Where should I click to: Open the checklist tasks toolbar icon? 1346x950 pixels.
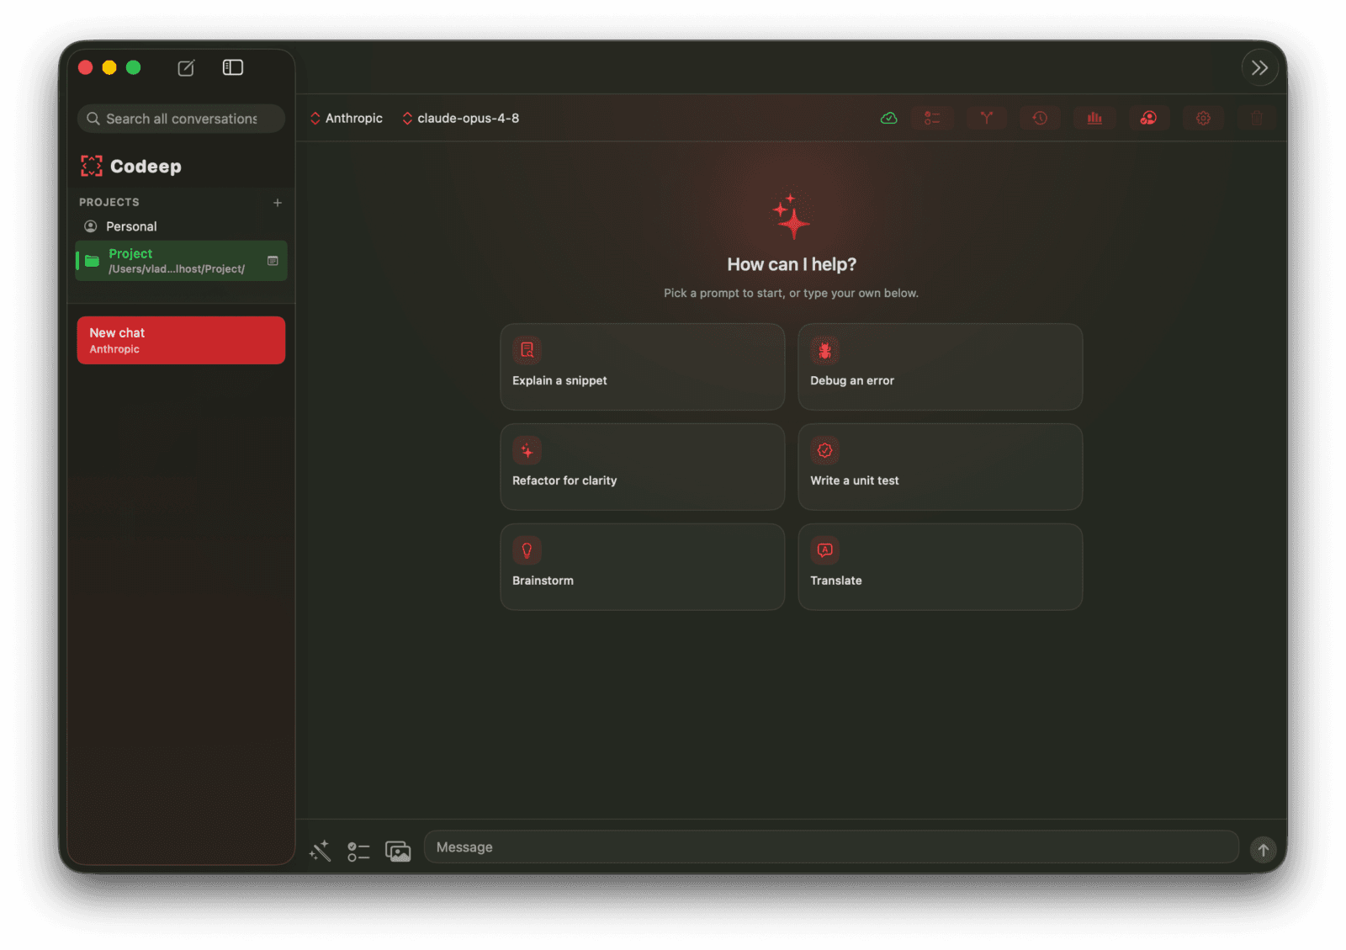coord(932,119)
